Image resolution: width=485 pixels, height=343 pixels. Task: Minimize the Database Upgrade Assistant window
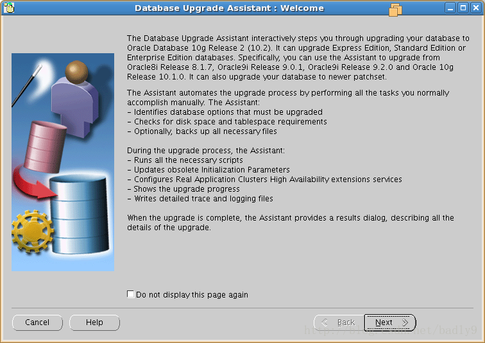tap(450, 8)
